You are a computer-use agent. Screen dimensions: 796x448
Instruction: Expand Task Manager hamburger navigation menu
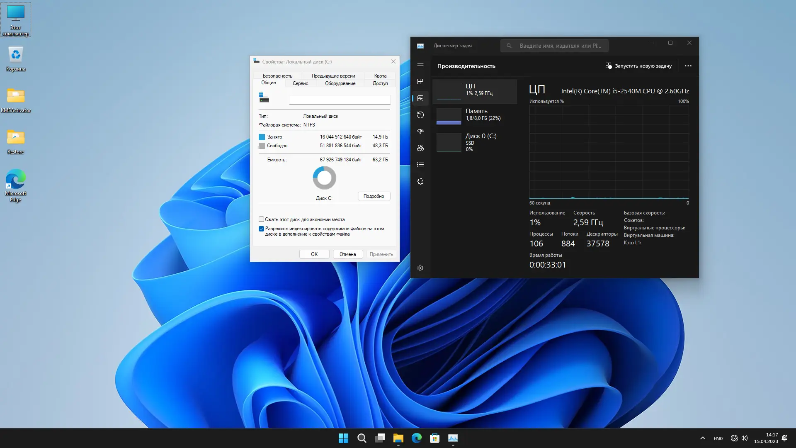tap(420, 65)
